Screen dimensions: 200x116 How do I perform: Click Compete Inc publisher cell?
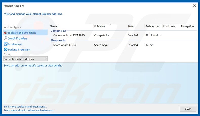click(102, 35)
